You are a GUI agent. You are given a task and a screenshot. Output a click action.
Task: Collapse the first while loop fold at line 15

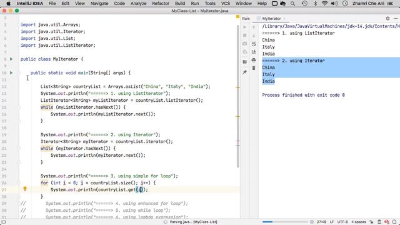click(19, 107)
